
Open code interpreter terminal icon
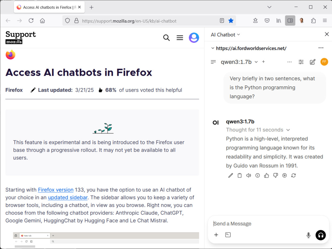tap(228, 235)
